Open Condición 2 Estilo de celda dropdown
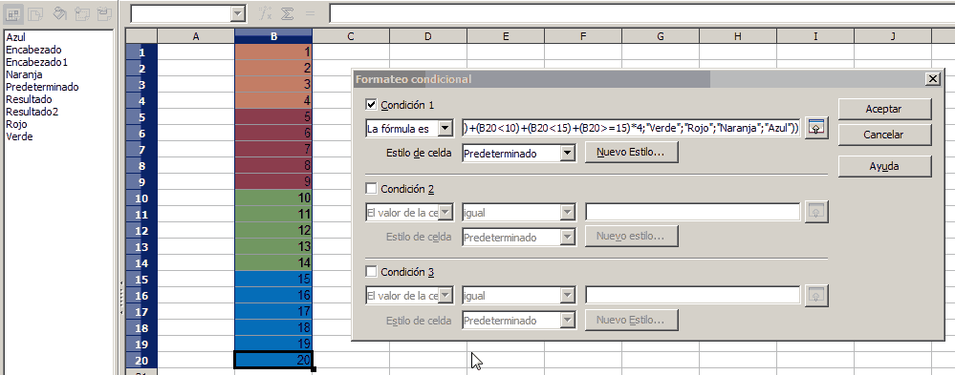955x375 pixels. tap(567, 237)
